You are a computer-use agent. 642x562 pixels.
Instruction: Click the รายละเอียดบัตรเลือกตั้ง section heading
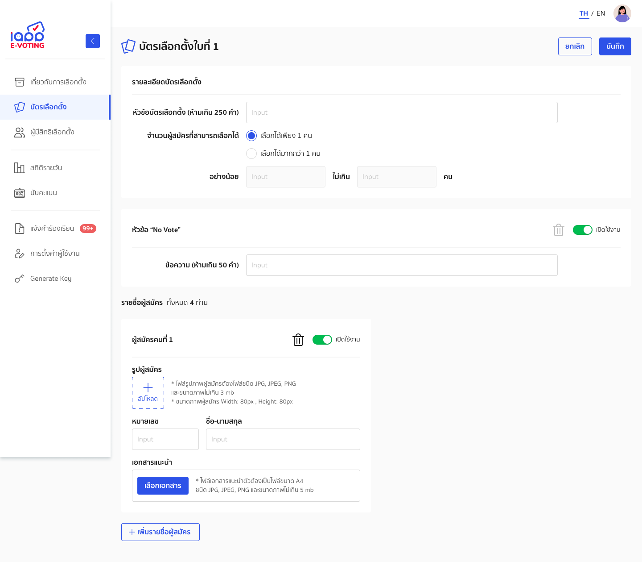coord(167,82)
